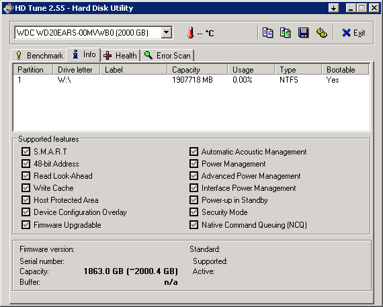Screen dimensions: 383x307
Task: Copy info text to clipboard icon
Action: pos(267,33)
